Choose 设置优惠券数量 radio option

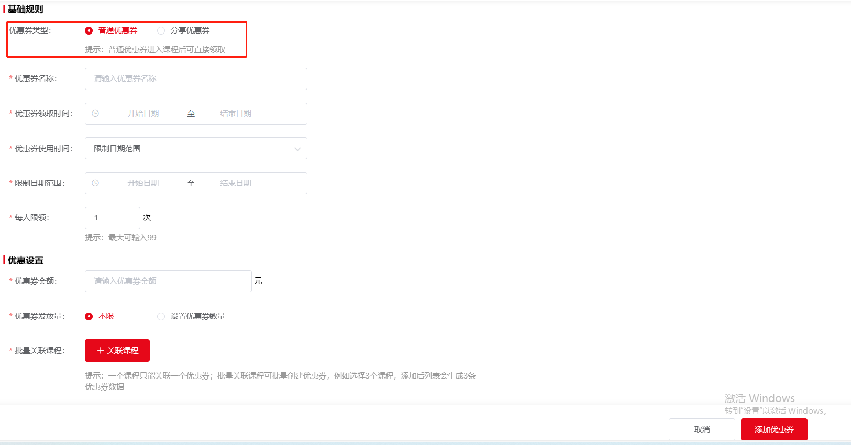[161, 316]
